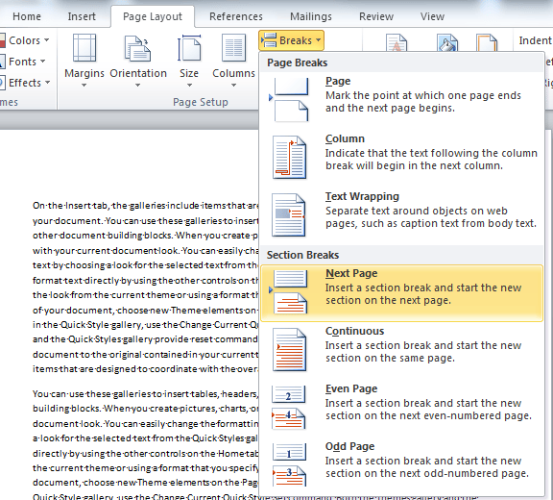Viewport: 553px width, 500px height.
Task: Expand the theme Fonts dropdown
Action: point(42,62)
